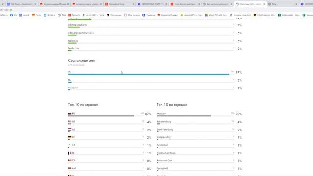Click the 'Социальные сети' section heading
This screenshot has height=176, width=313.
(x=82, y=60)
